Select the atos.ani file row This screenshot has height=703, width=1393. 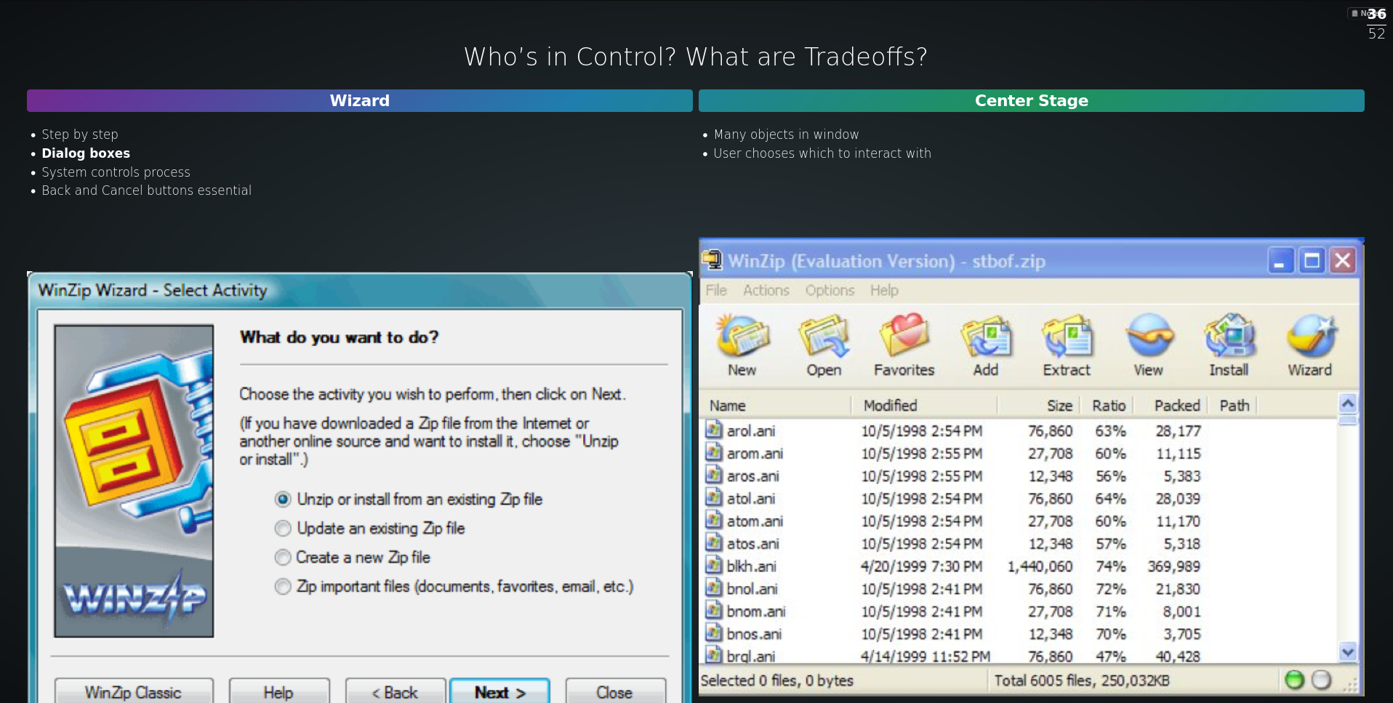click(x=1019, y=543)
